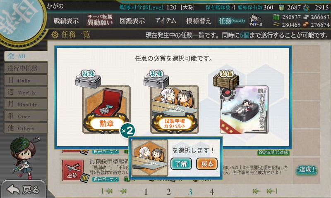This screenshot has height=198, width=331.
Task: Return using bottom-left 戻る arrow button
Action: point(23,189)
